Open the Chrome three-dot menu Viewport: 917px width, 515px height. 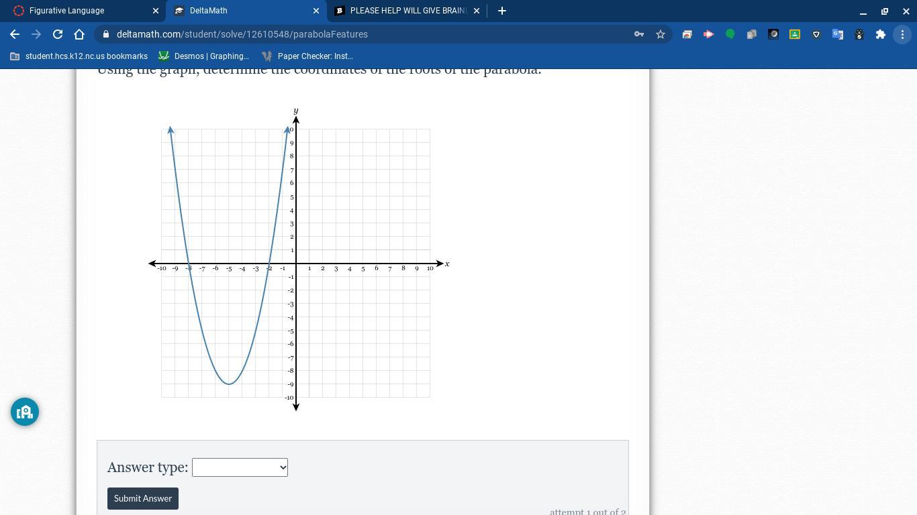902,34
